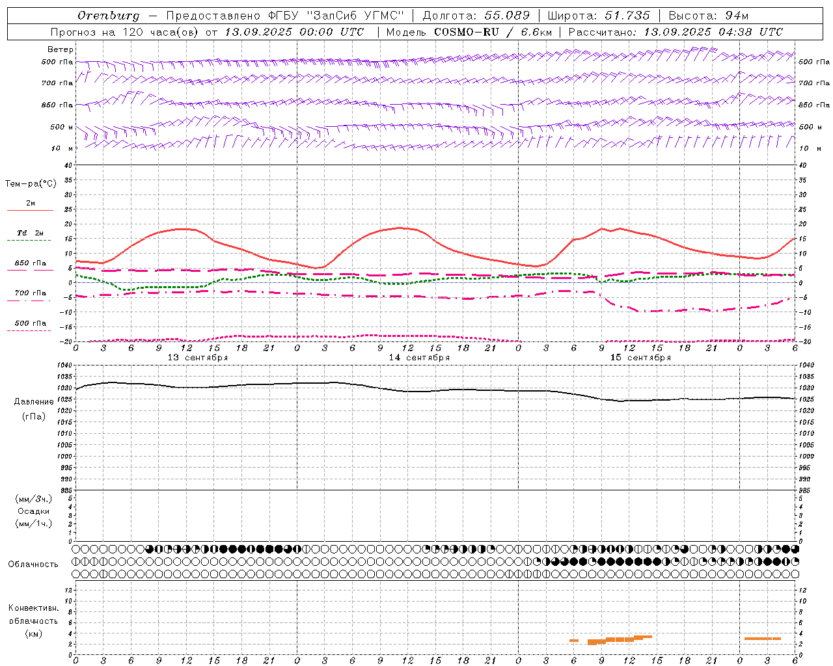This screenshot has height=666, width=833.
Task: Select the "(мм/3ч.)" precipitation unit label
Action: pyautogui.click(x=34, y=499)
